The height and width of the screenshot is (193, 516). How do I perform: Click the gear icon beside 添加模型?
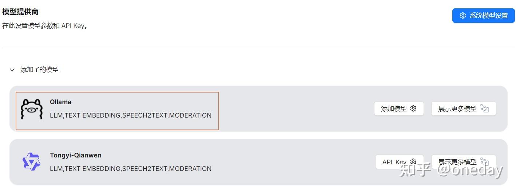(x=413, y=108)
